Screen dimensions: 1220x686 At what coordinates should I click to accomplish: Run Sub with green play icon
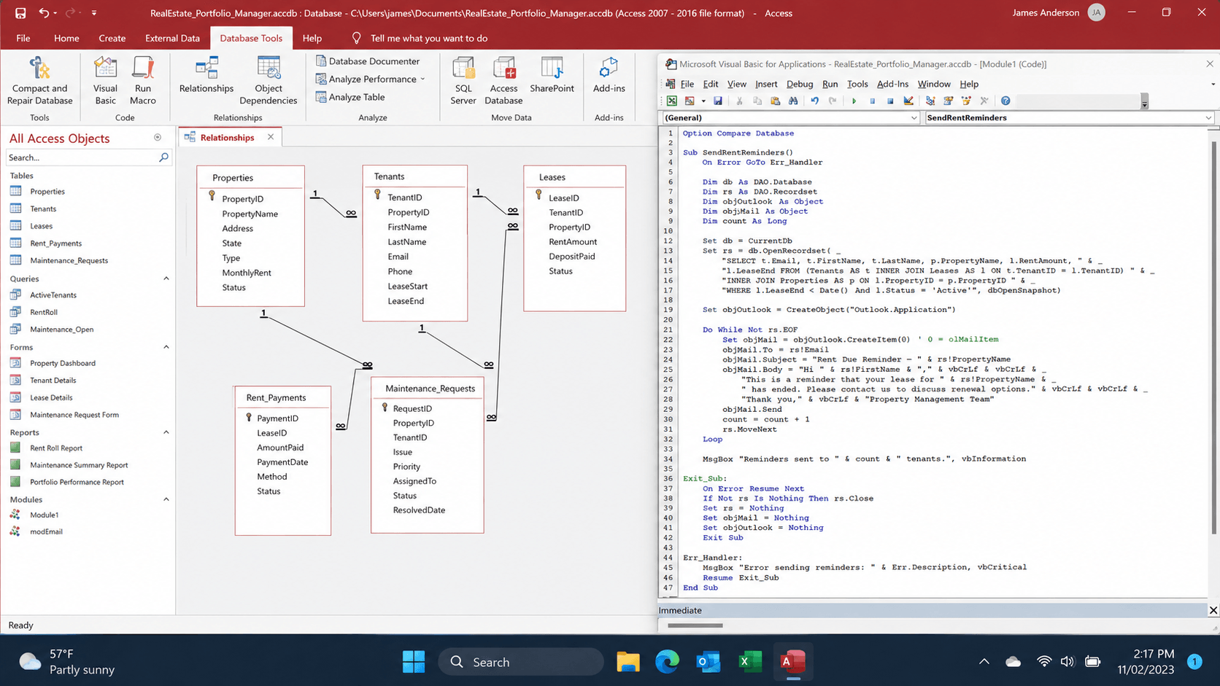coord(854,101)
